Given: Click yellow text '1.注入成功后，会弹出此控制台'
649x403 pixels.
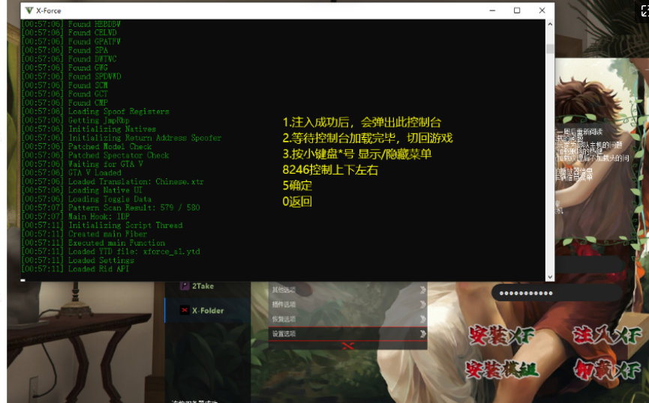Looking at the screenshot, I should point(362,122).
